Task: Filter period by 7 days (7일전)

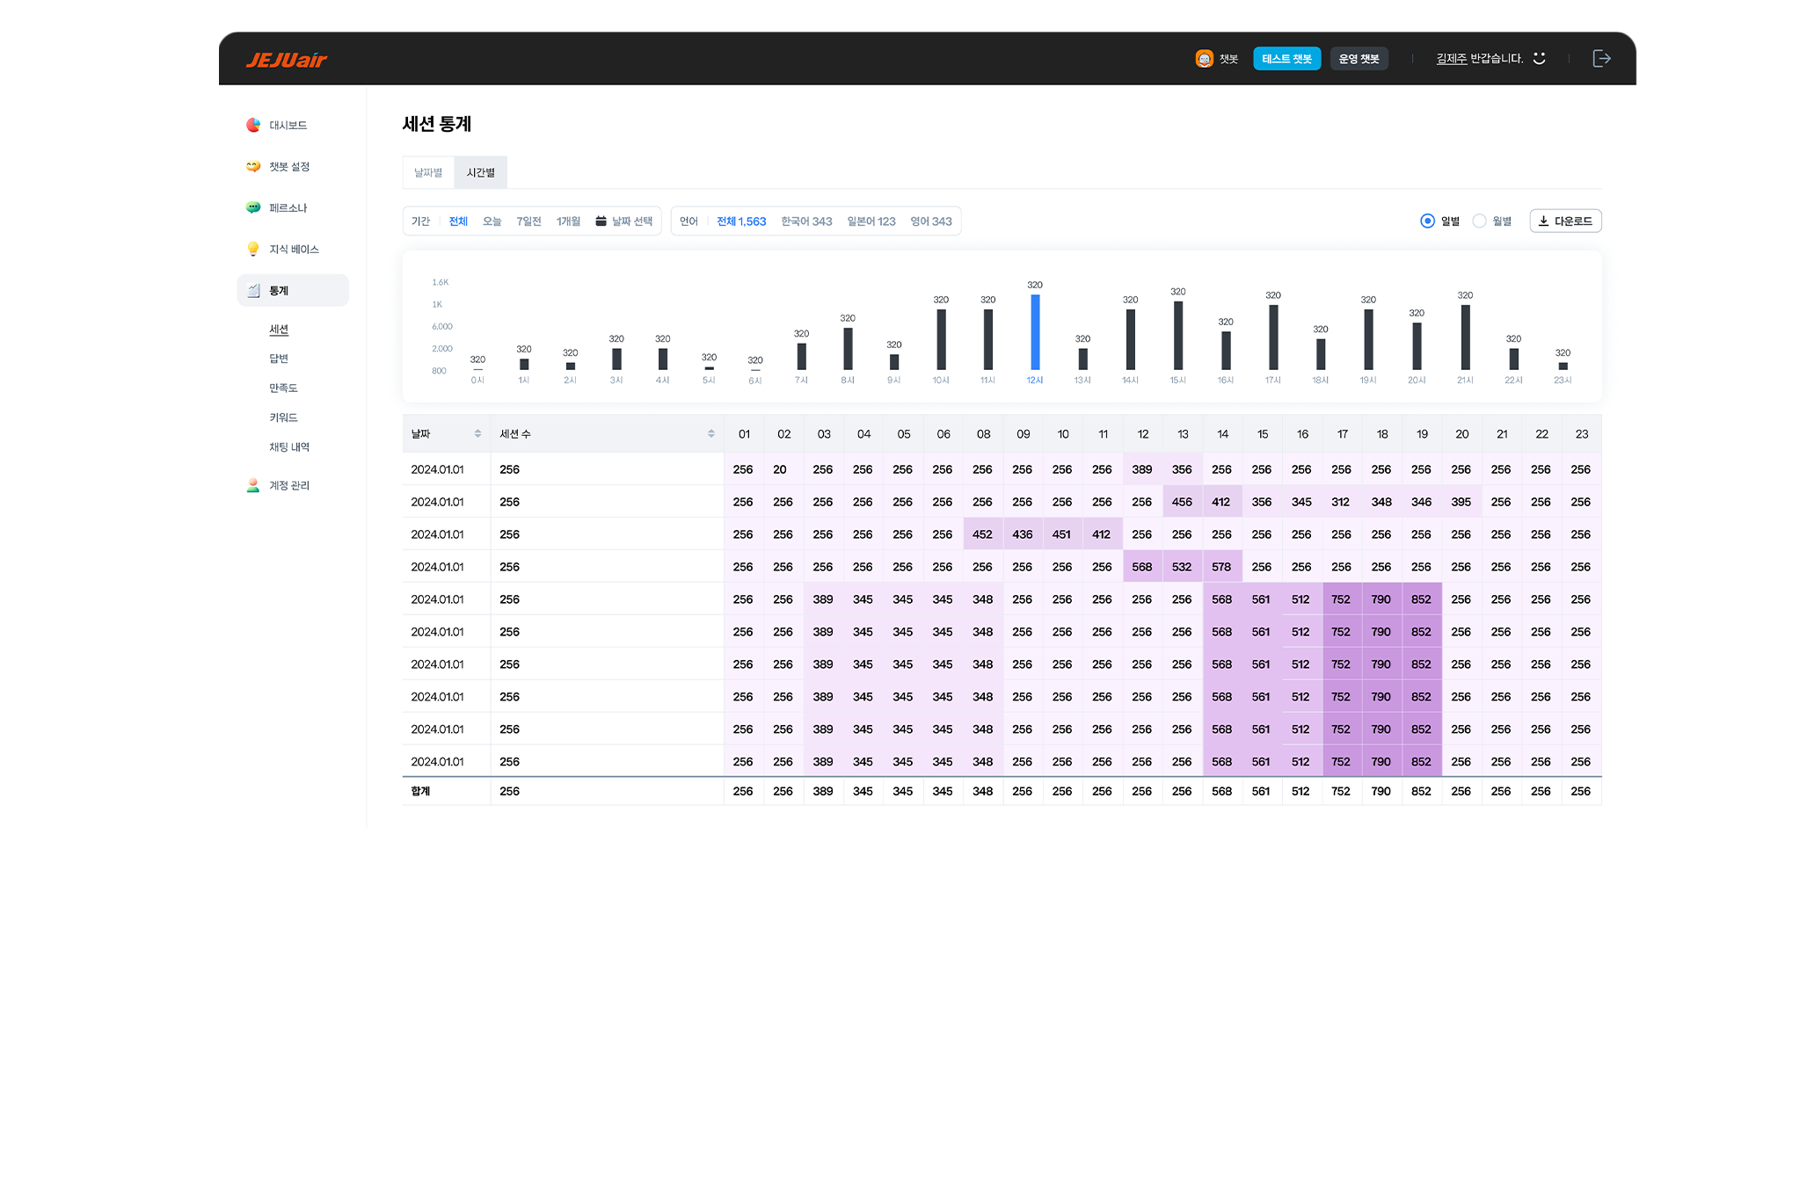Action: 528,221
